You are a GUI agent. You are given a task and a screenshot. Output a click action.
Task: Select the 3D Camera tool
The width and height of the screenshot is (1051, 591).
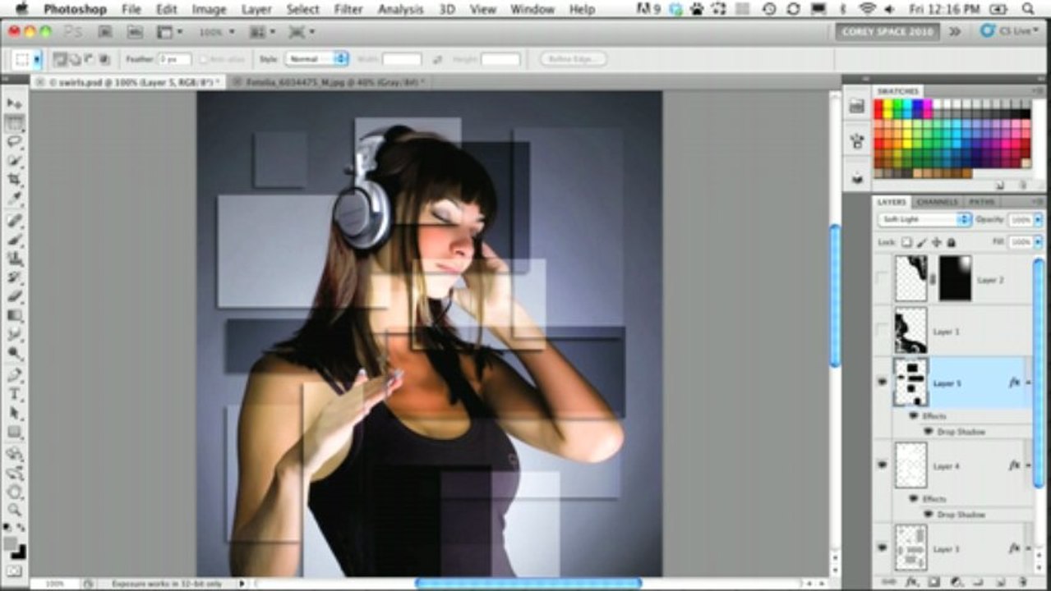pos(15,473)
